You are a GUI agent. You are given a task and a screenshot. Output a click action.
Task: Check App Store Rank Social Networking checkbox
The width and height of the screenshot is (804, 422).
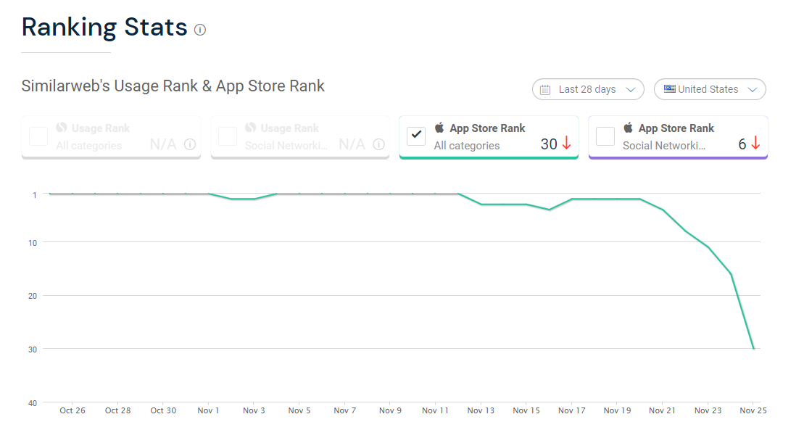click(x=605, y=136)
